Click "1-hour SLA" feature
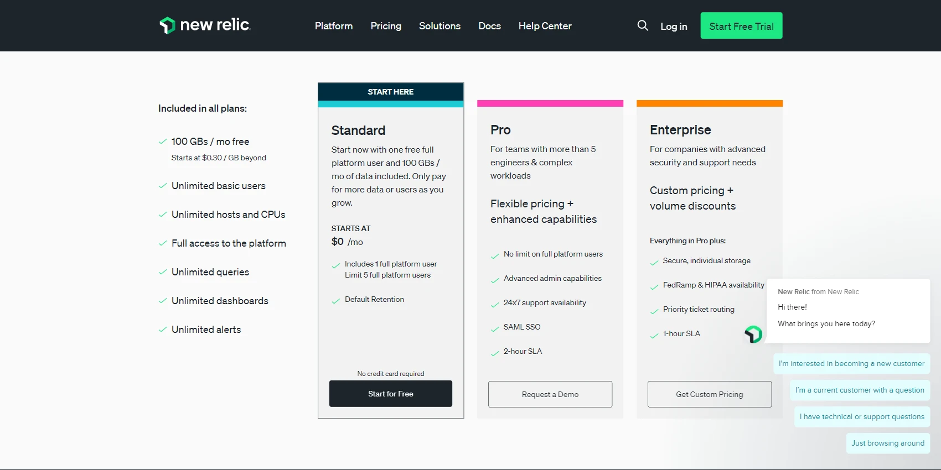 pos(681,334)
